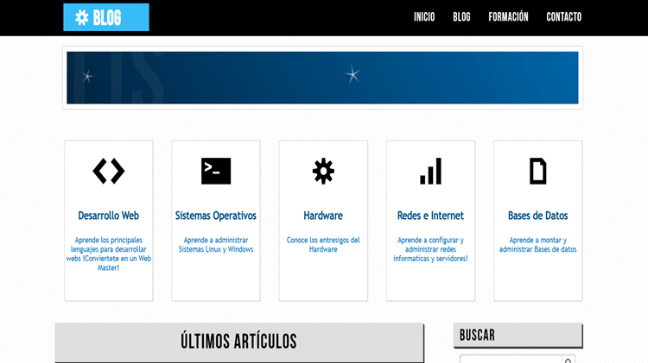The image size is (648, 363).
Task: Go to INICIO in the navigation bar
Action: point(424,17)
